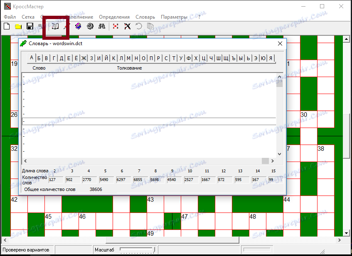Click the word count field showing 6855
The image size is (352, 256).
point(140,179)
